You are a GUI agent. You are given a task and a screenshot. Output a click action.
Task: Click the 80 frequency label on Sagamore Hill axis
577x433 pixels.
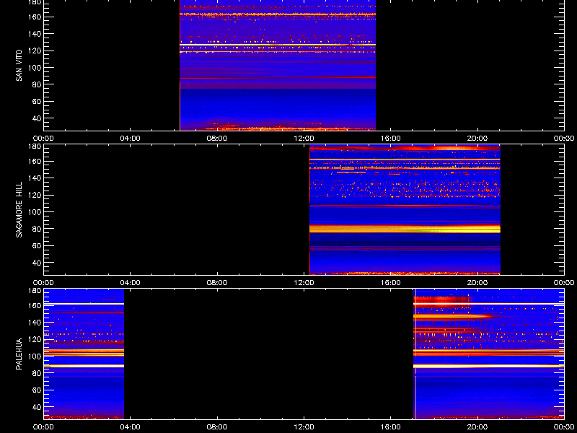pos(36,229)
